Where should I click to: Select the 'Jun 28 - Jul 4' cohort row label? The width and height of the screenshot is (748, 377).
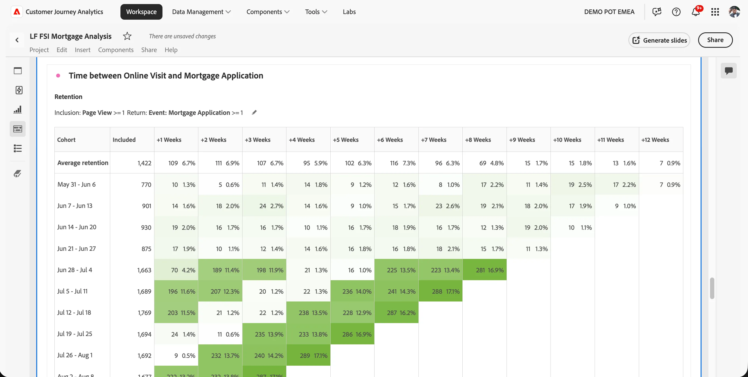(75, 270)
